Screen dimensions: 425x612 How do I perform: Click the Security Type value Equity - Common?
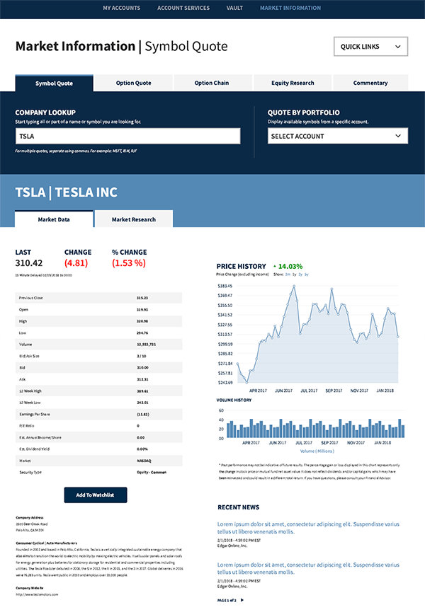[152, 473]
